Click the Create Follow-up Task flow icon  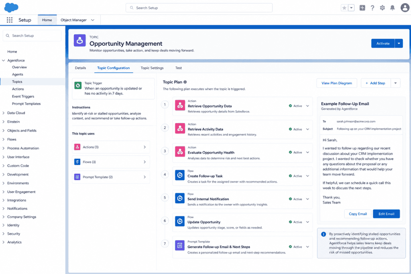pos(180,175)
